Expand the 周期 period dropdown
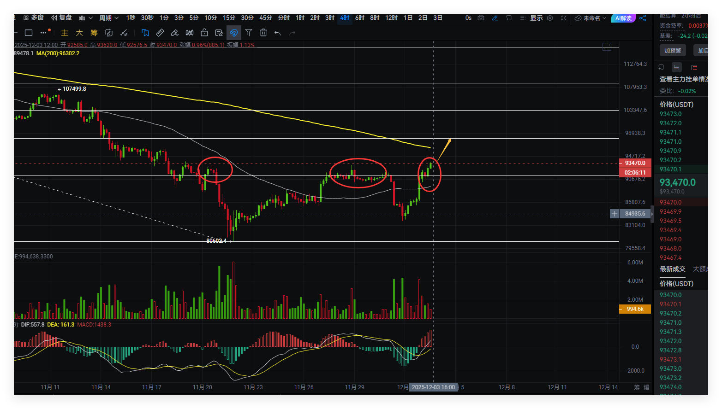 tap(109, 18)
